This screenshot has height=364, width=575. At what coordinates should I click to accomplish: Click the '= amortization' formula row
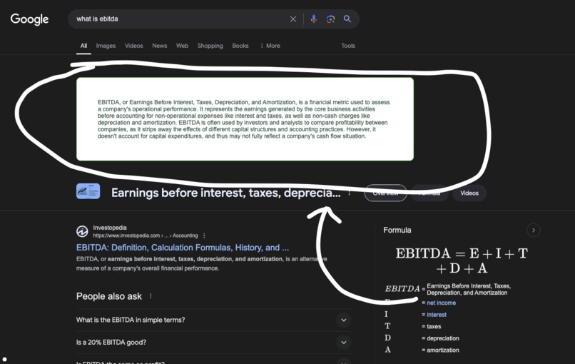click(440, 350)
